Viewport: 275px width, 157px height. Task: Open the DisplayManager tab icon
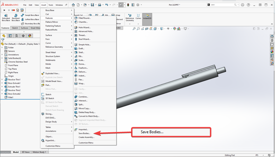click(x=30, y=36)
